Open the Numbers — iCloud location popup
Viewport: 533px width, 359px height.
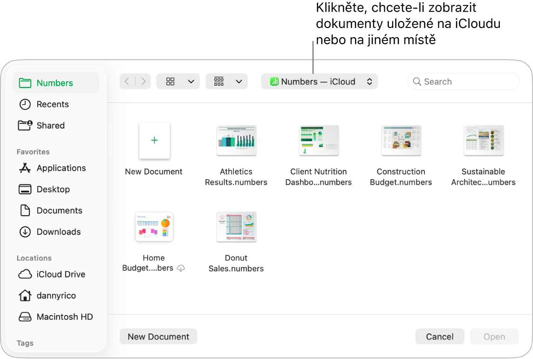pyautogui.click(x=319, y=81)
